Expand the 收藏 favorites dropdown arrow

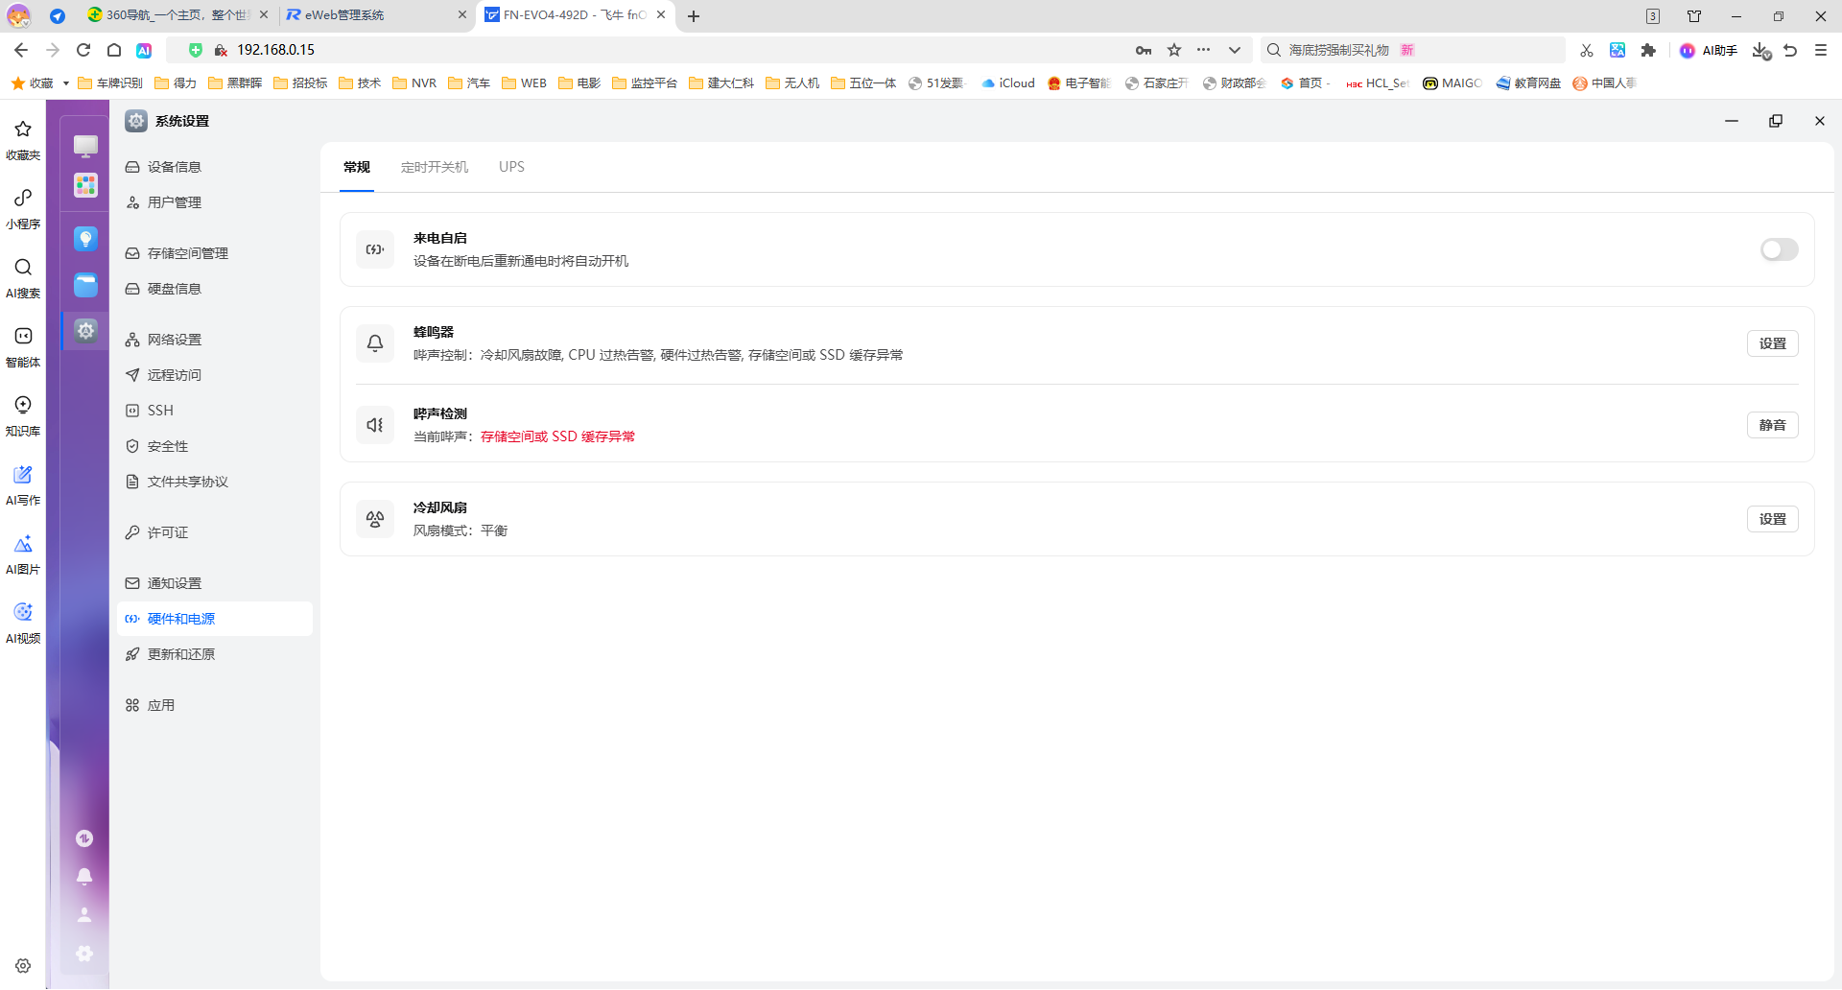click(x=64, y=82)
